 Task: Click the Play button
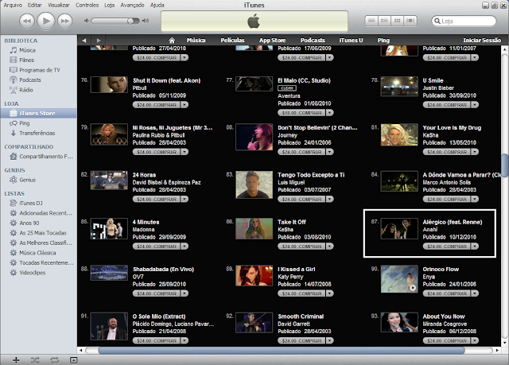pyautogui.click(x=46, y=21)
